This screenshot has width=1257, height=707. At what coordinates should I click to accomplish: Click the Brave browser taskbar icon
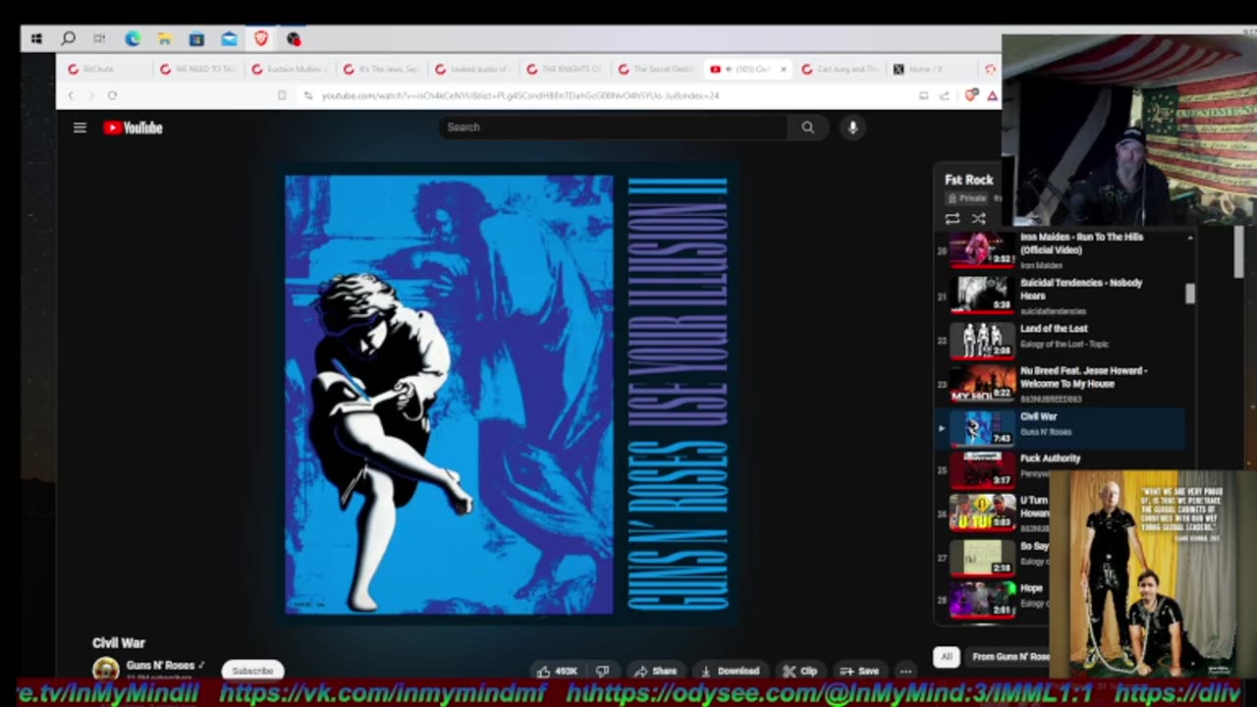tap(261, 39)
